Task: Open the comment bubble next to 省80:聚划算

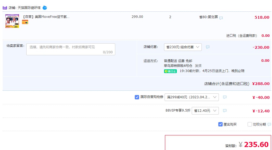Action: pos(221,18)
